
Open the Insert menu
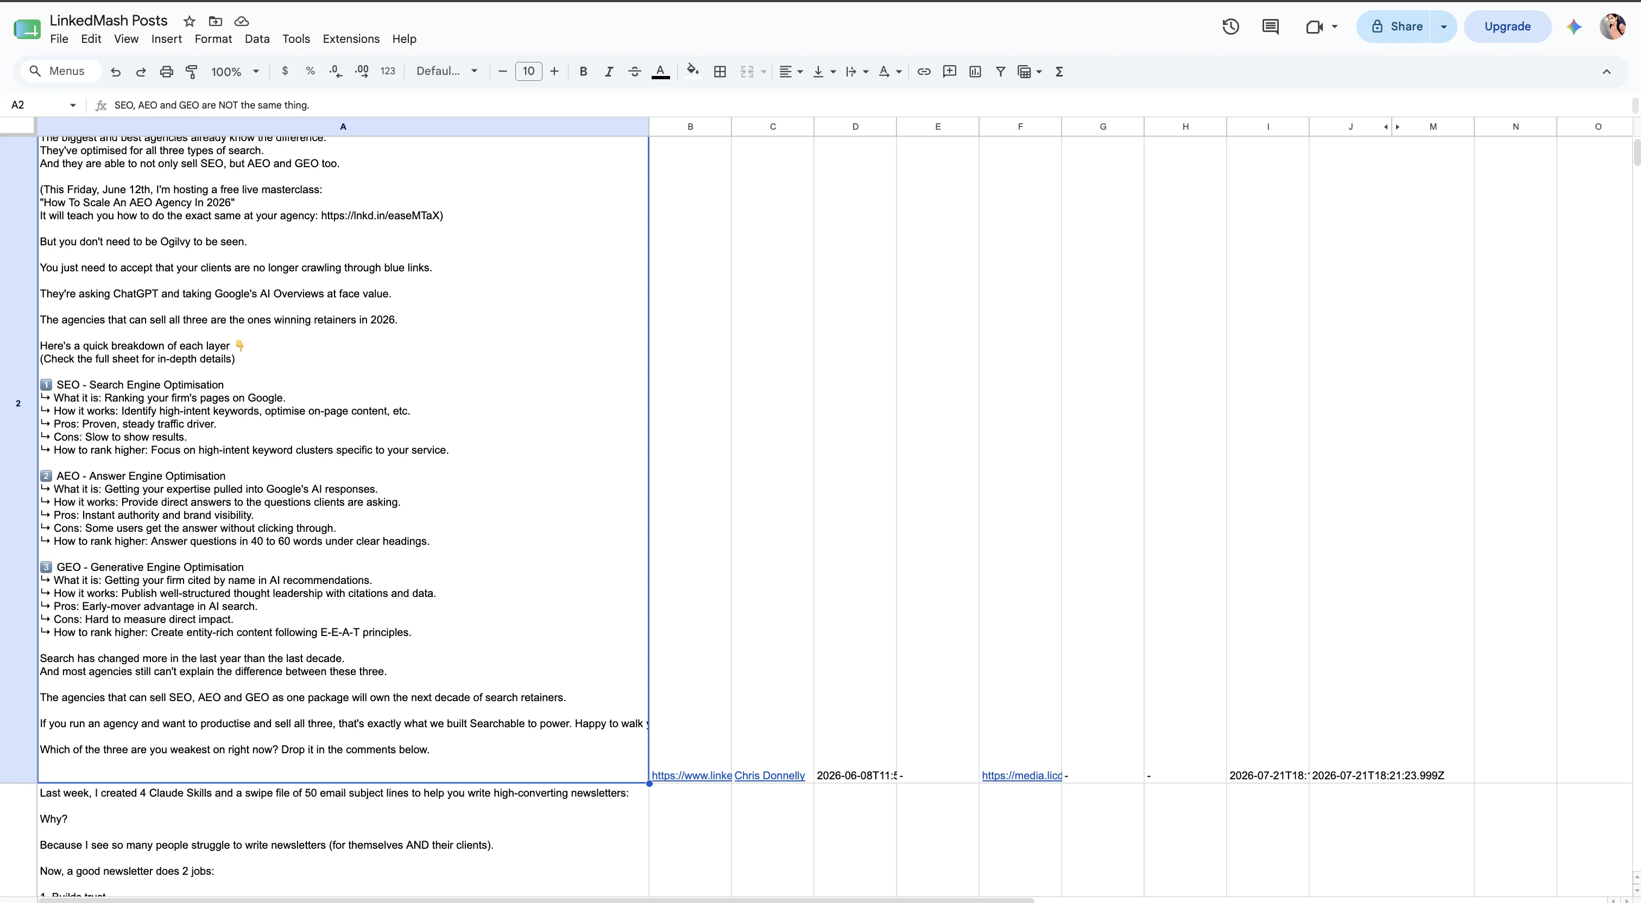(166, 39)
